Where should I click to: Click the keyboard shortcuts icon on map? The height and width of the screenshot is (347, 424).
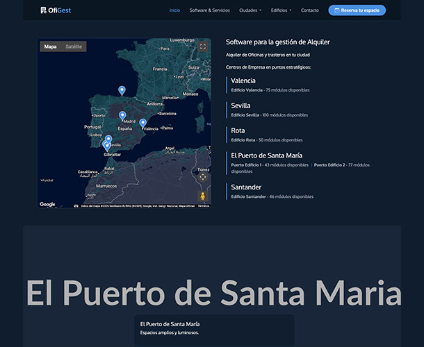click(76, 206)
